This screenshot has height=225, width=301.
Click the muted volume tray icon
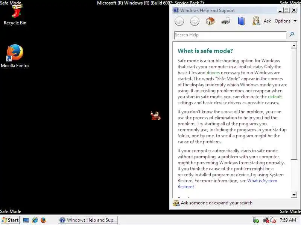click(273, 220)
